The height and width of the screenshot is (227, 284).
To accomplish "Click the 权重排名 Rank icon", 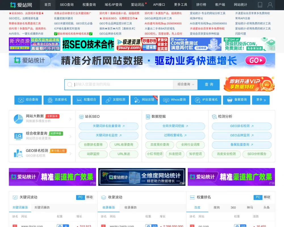I will [x=192, y=197].
